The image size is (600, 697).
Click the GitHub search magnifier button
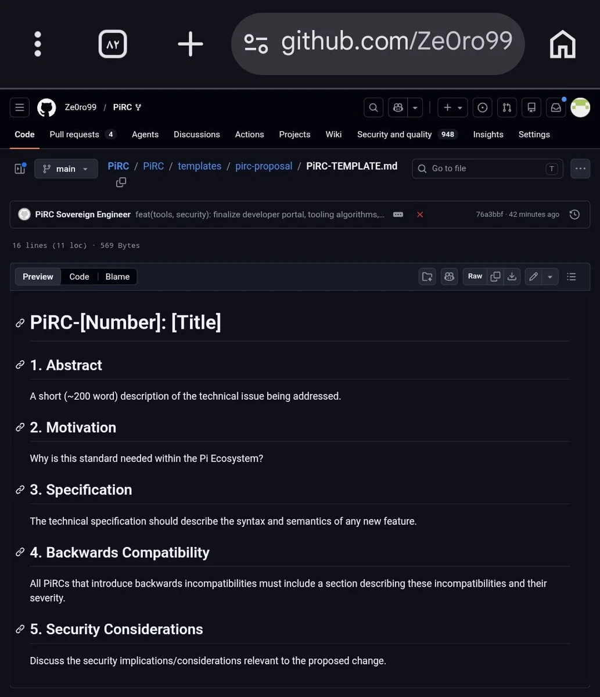(373, 107)
